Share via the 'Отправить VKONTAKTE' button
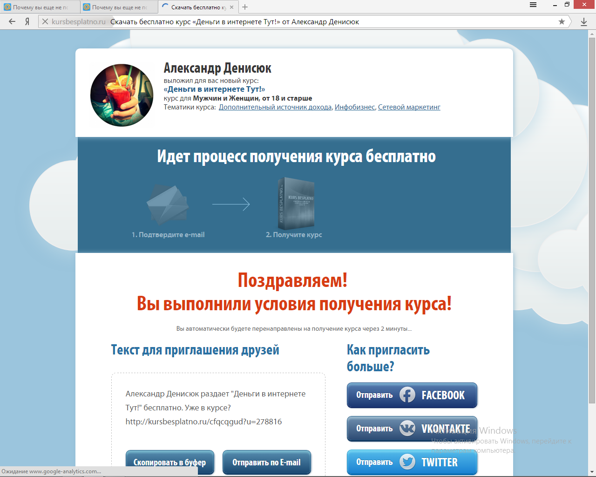This screenshot has width=596, height=477. click(412, 429)
